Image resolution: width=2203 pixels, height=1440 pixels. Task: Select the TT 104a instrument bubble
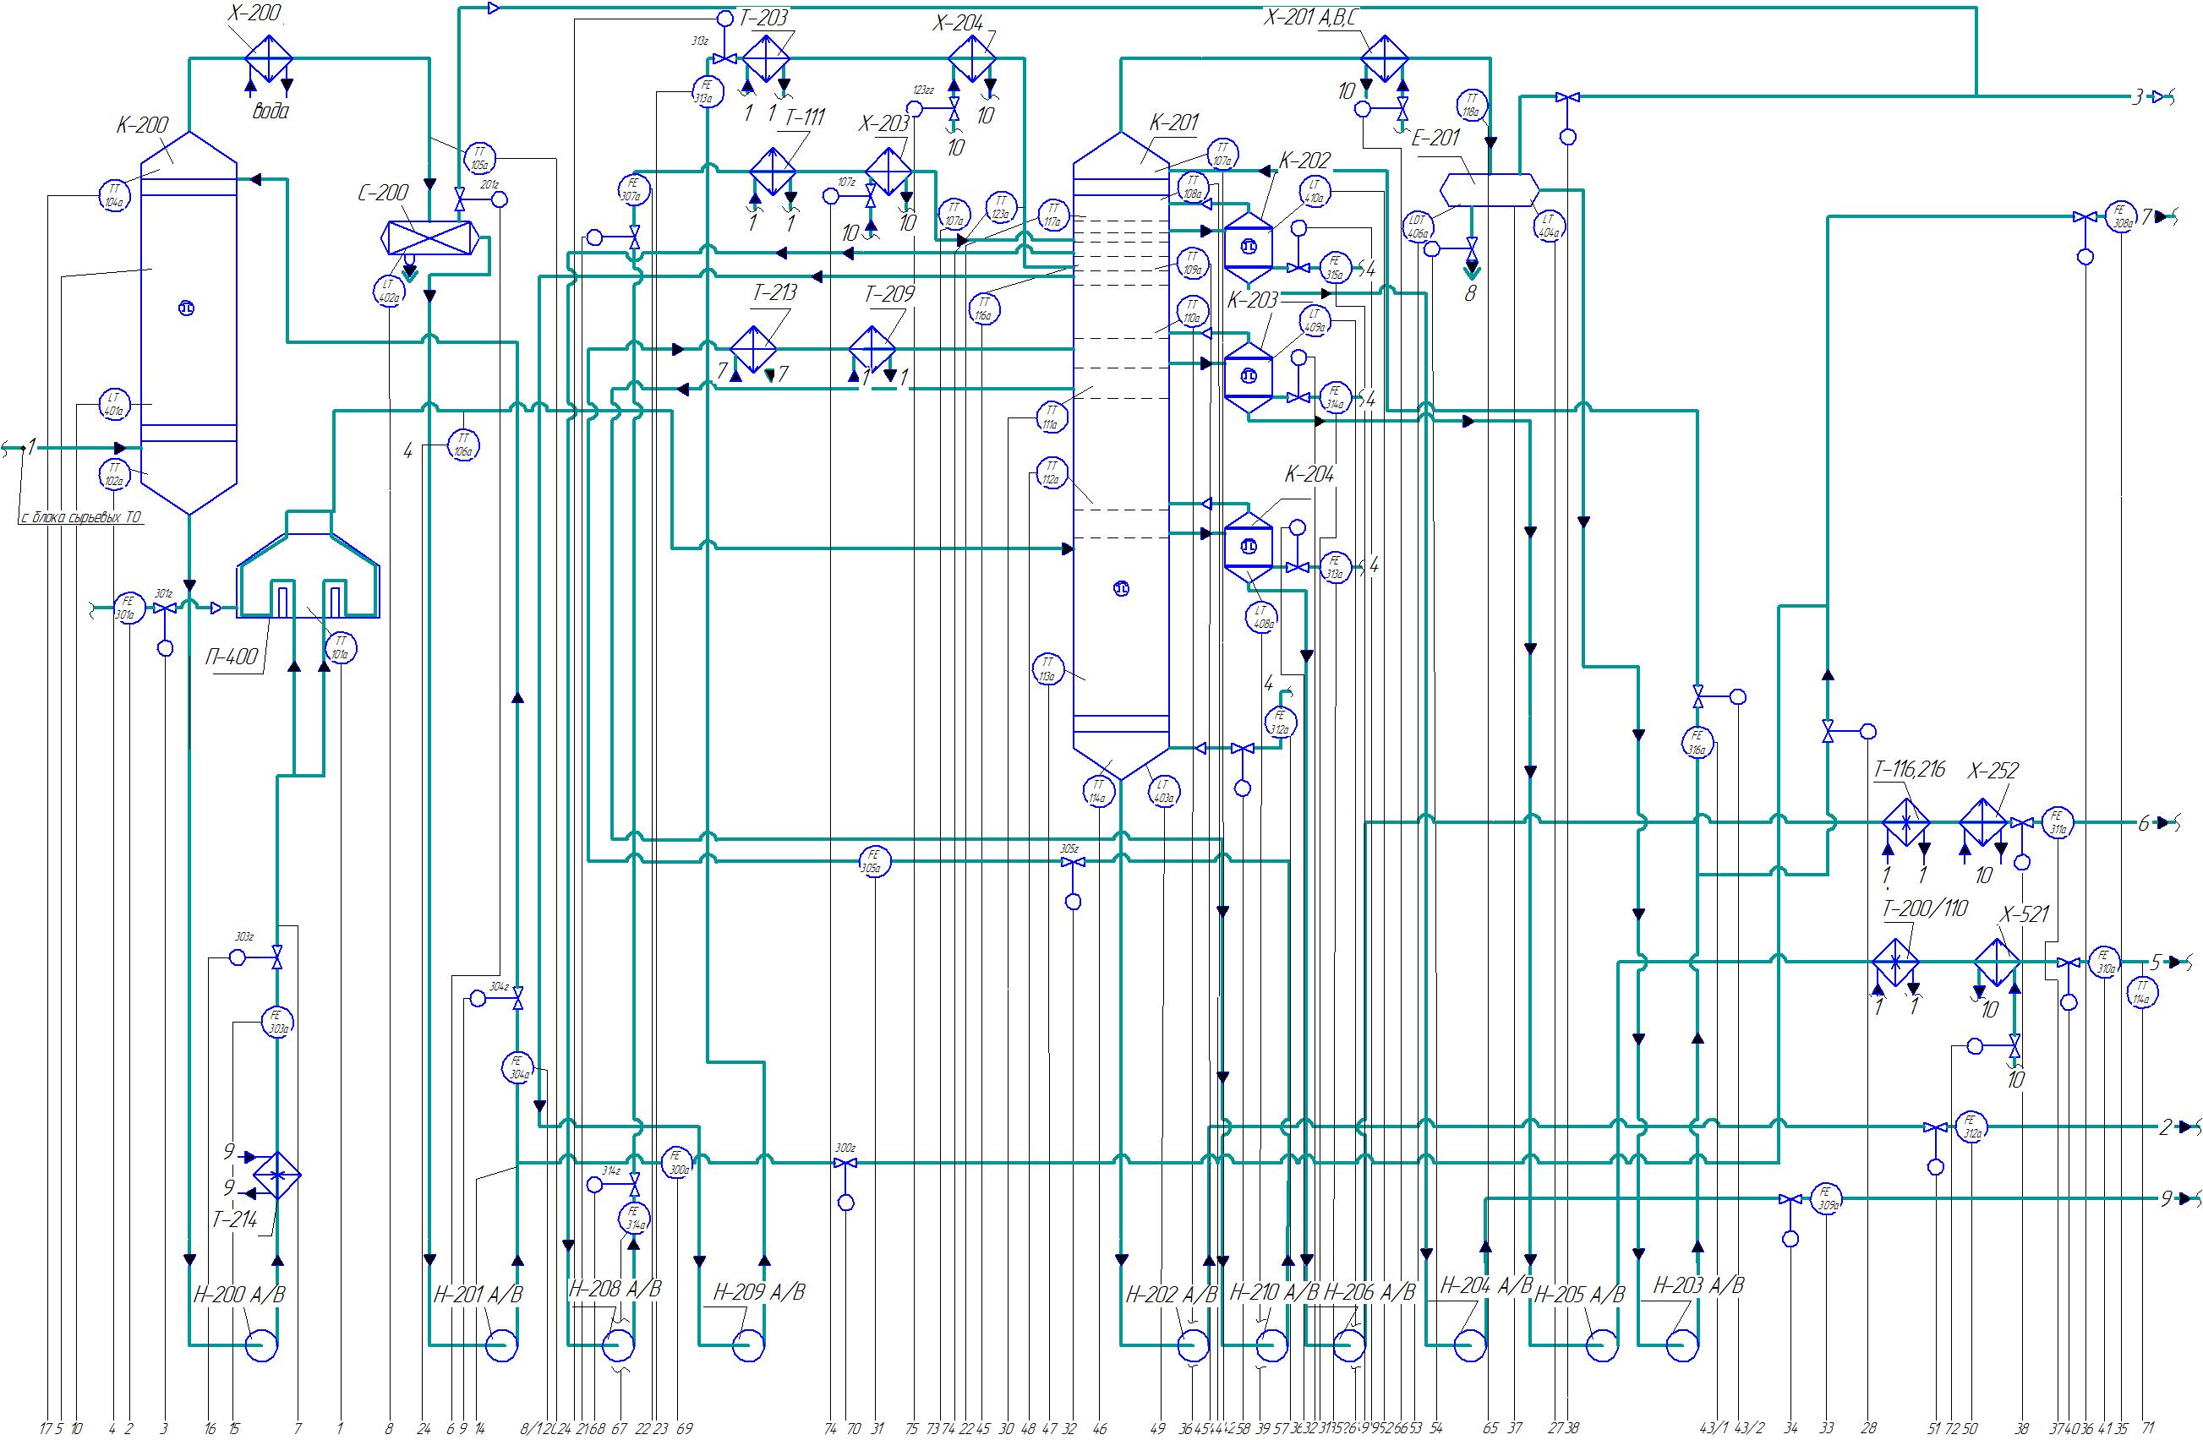click(115, 194)
